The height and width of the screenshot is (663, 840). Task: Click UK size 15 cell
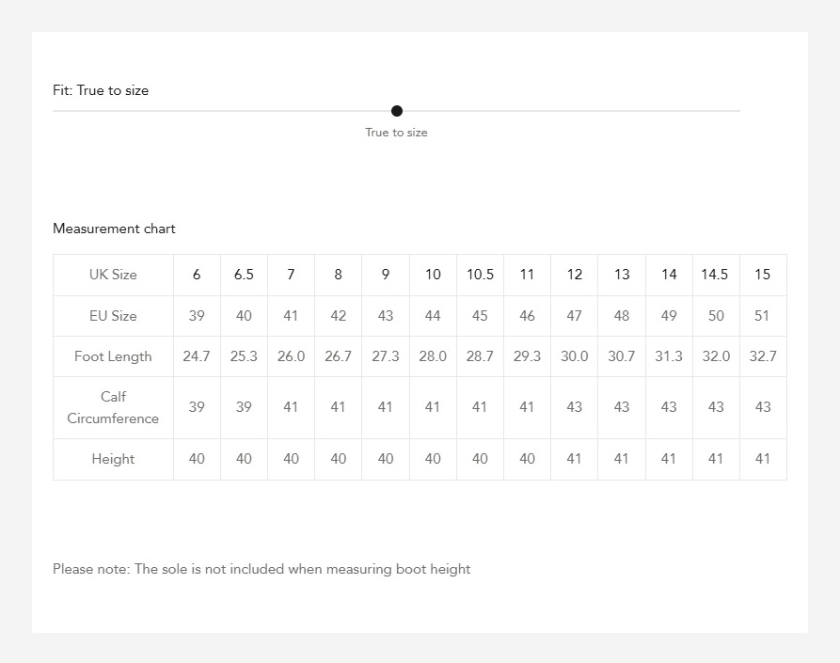(x=762, y=275)
